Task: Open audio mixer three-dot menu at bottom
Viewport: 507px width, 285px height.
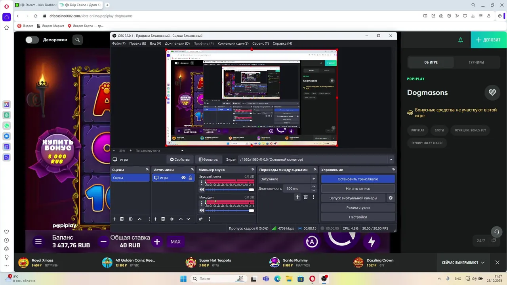Action: pyautogui.click(x=210, y=219)
